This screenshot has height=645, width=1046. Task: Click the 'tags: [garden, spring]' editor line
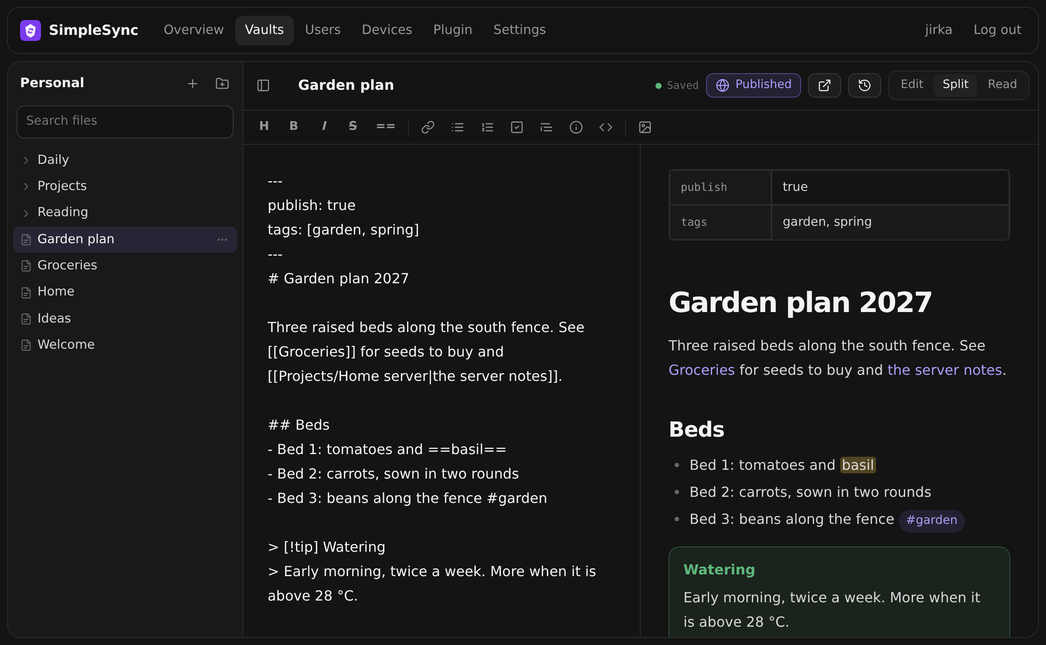(x=343, y=230)
